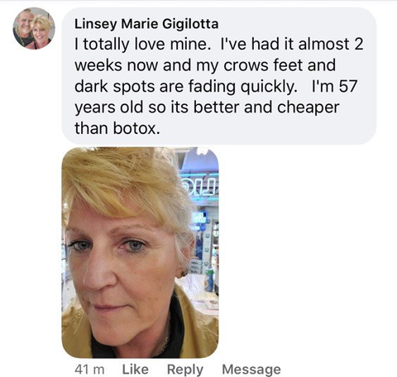Viewport: 397px width, 377px height.
Task: Open the commenter's circular profile picture
Action: coord(34,29)
